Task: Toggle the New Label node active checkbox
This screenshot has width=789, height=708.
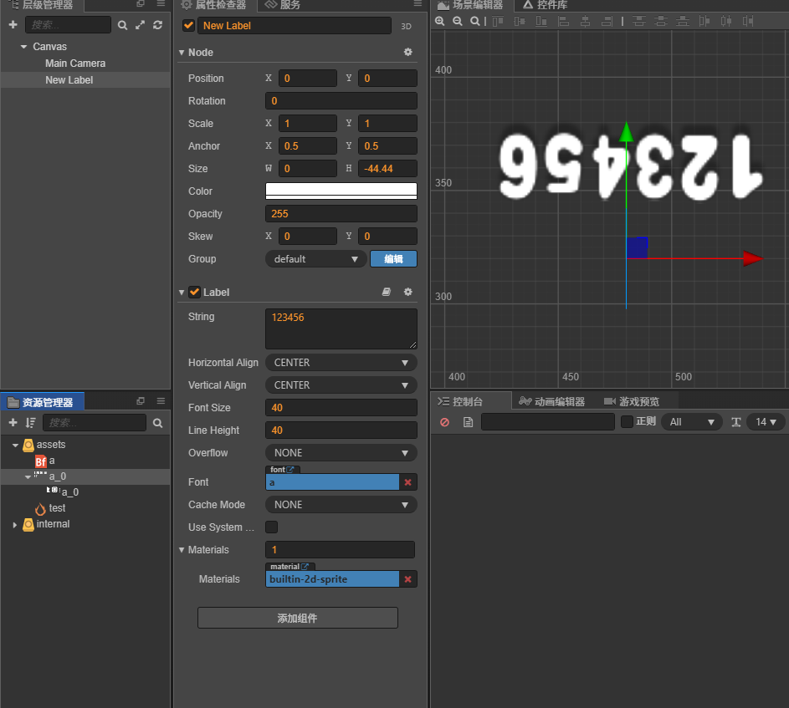Action: tap(188, 26)
